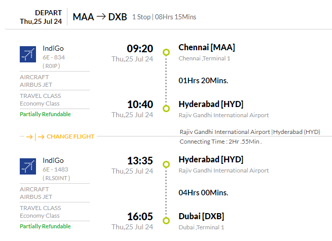Click the RLS0INT fare code
Viewport: 332px width, 241px height.
(56, 178)
